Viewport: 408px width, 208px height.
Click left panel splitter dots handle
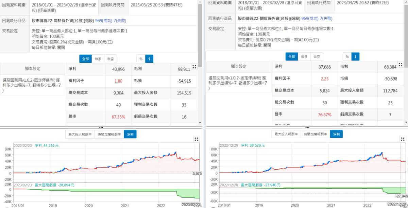[x=101, y=128]
